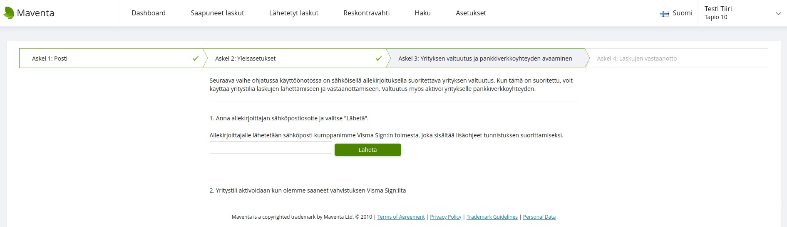The width and height of the screenshot is (787, 227).
Task: Click the checkmark icon on Askel 1
Action: tap(196, 59)
